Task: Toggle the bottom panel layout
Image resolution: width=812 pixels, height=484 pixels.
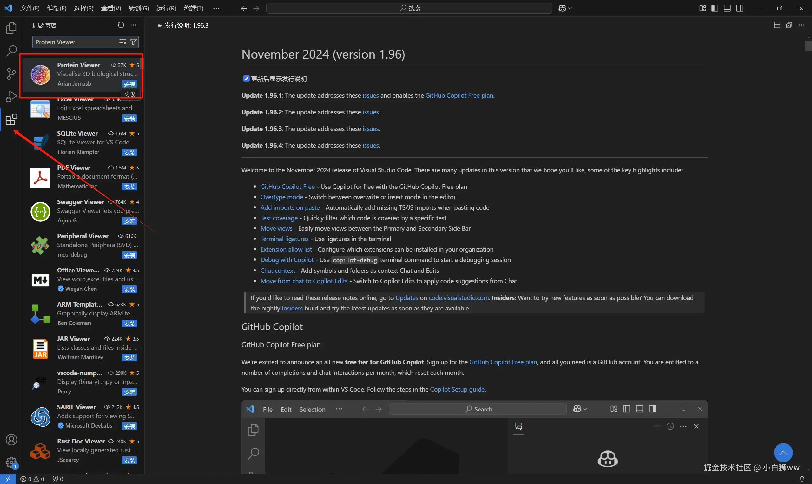Action: (x=727, y=8)
